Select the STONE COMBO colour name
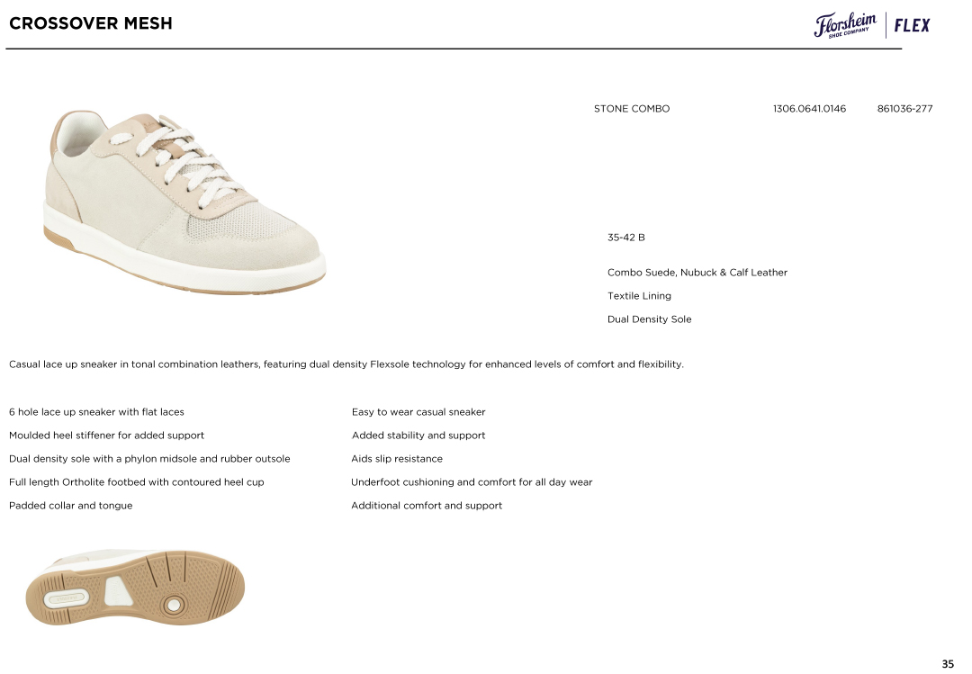Viewport: 972px width, 674px height. (631, 109)
